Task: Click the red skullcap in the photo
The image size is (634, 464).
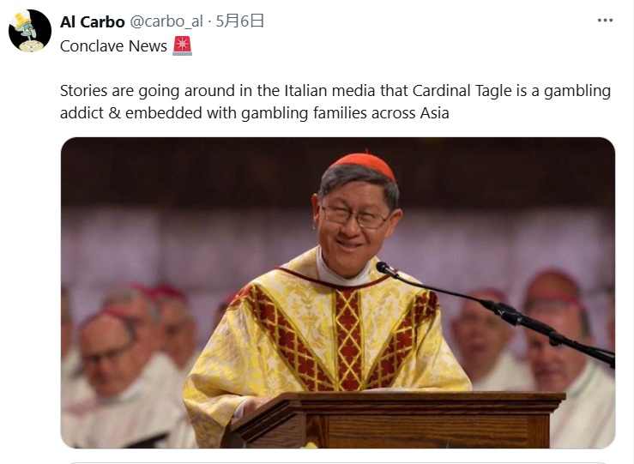Action: coord(363,164)
